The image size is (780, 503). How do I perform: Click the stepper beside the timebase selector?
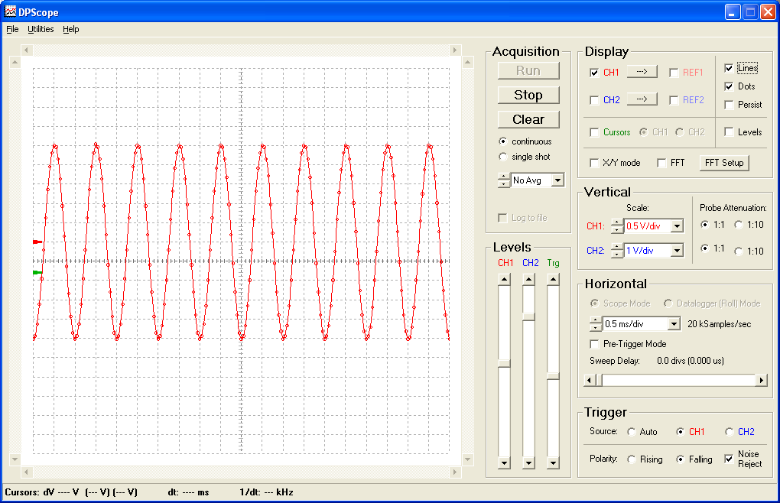tap(594, 323)
